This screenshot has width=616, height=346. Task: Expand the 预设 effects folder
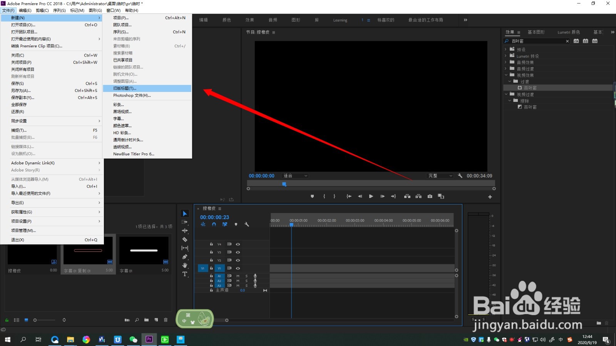point(506,49)
